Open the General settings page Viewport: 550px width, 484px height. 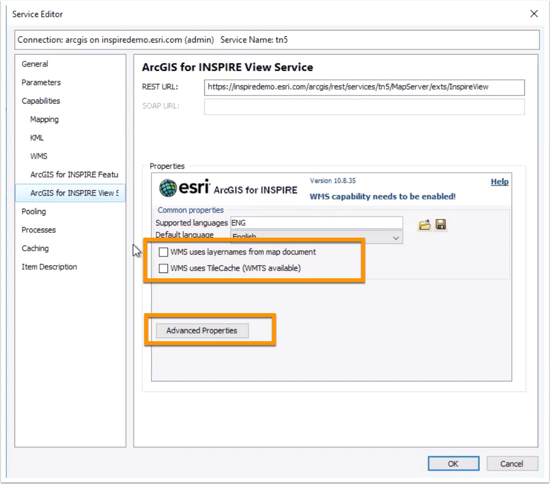click(35, 64)
